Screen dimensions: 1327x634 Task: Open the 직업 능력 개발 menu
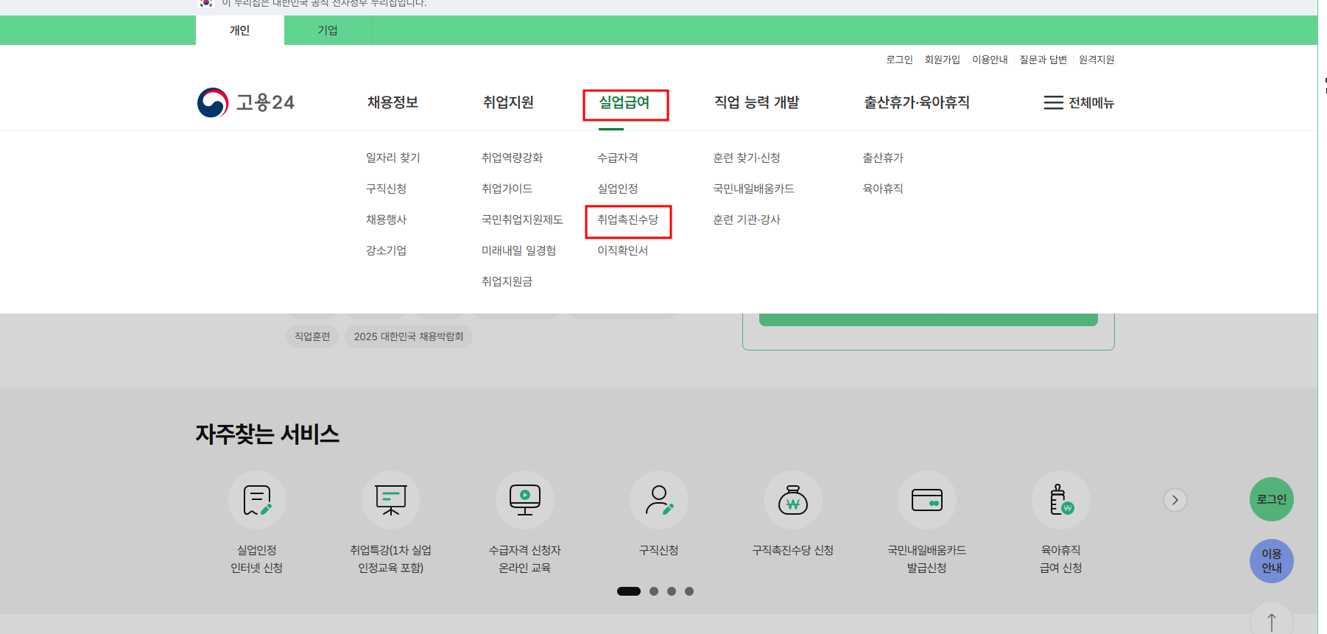click(x=757, y=102)
